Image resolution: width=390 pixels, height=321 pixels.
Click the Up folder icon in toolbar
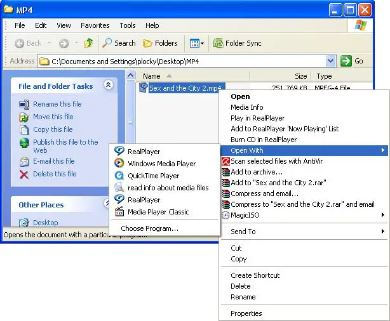(88, 43)
